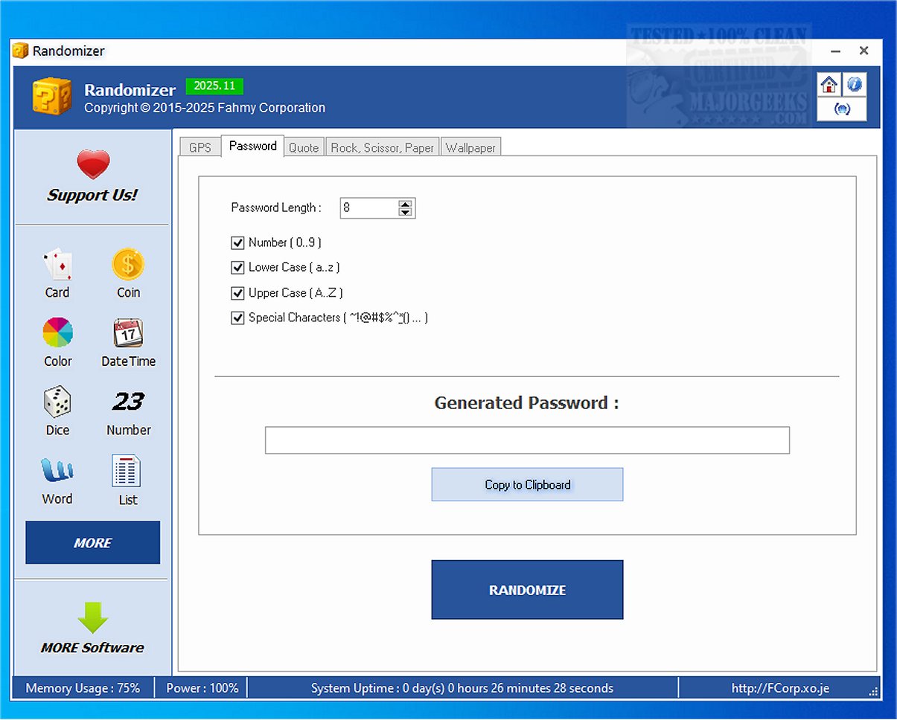897x720 pixels.
Task: Open the Card randomizer
Action: [57, 274]
